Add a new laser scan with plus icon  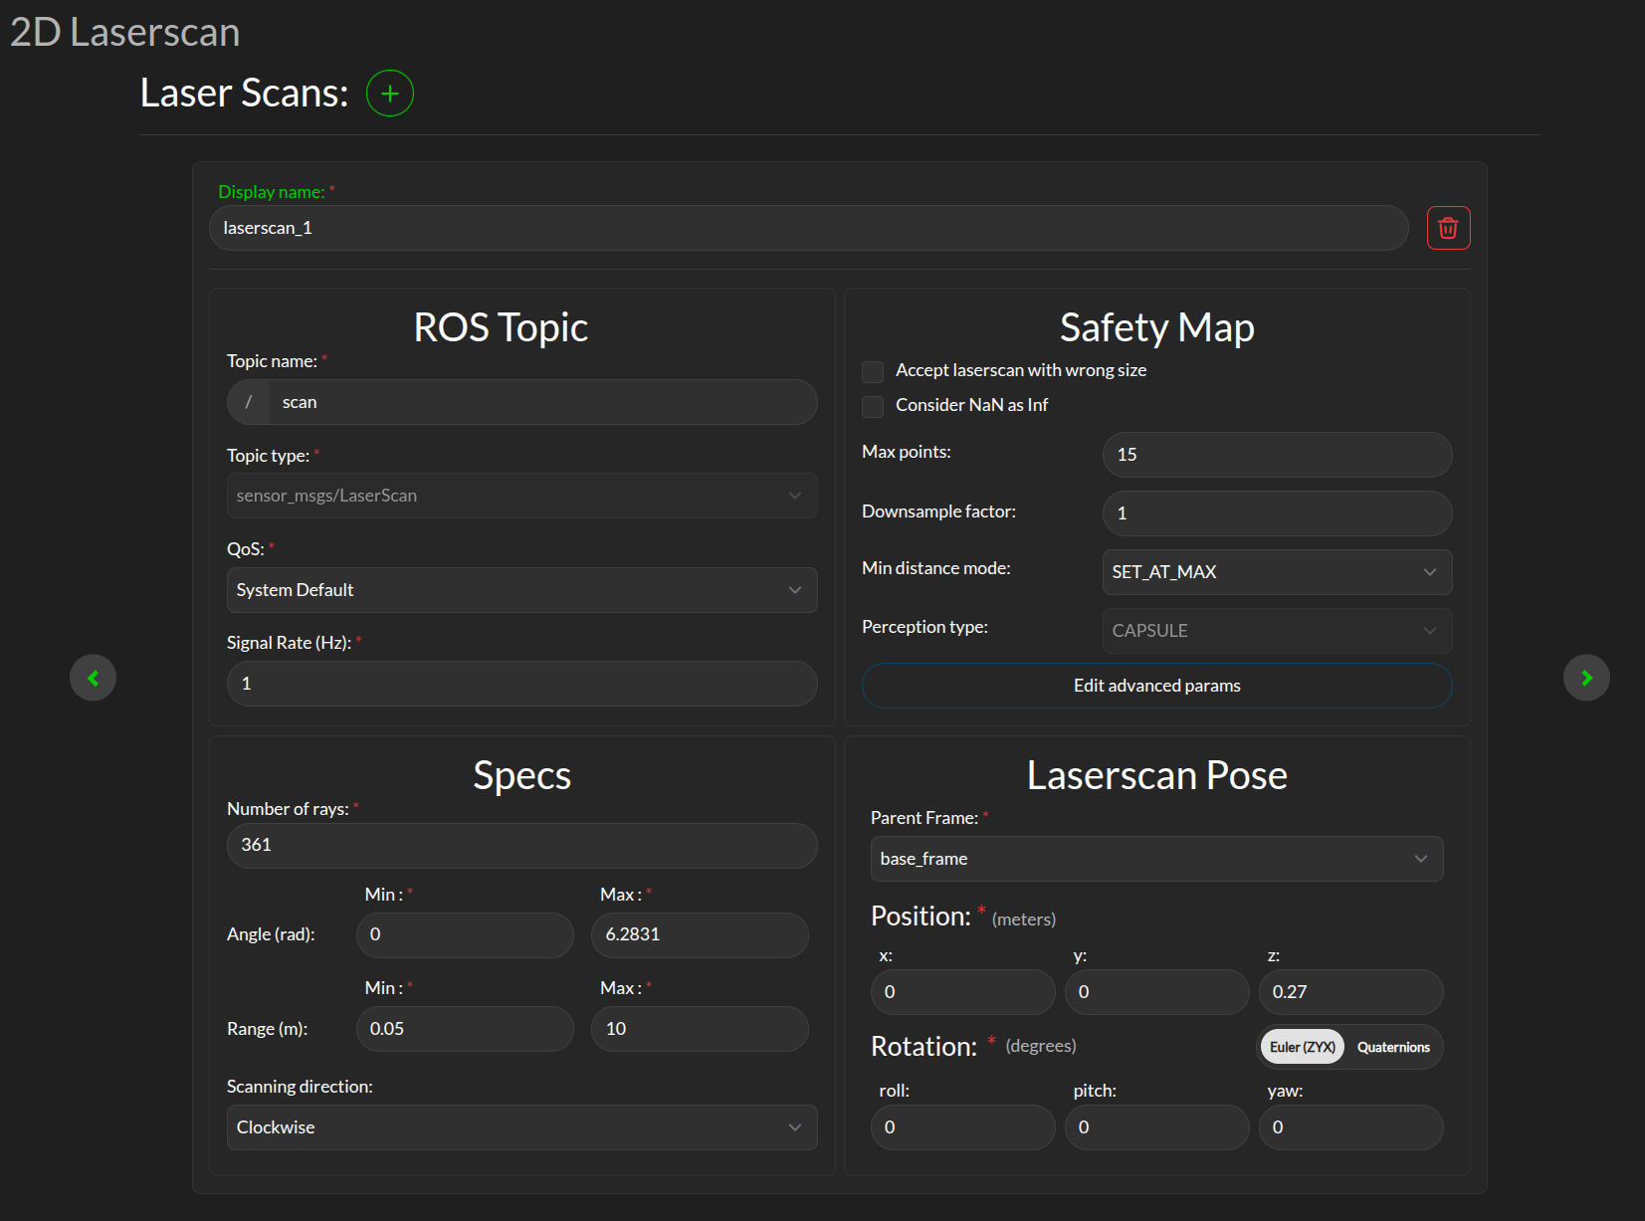click(390, 94)
